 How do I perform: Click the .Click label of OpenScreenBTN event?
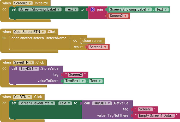(x=51, y=32)
